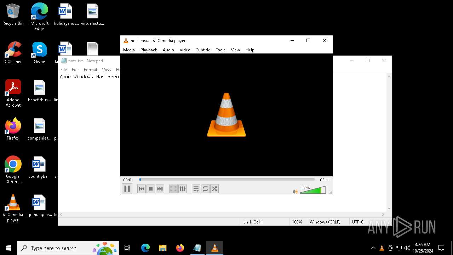Open the notification center icon
The width and height of the screenshot is (453, 255).
pyautogui.click(x=441, y=248)
